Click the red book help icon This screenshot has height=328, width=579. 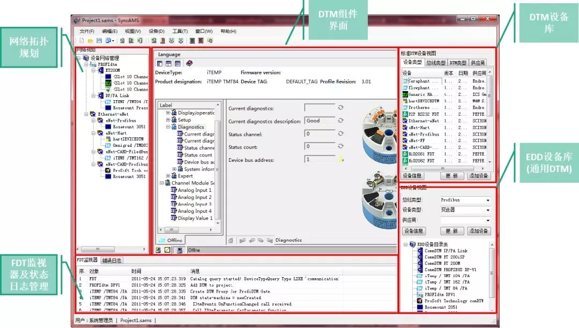[x=189, y=63]
